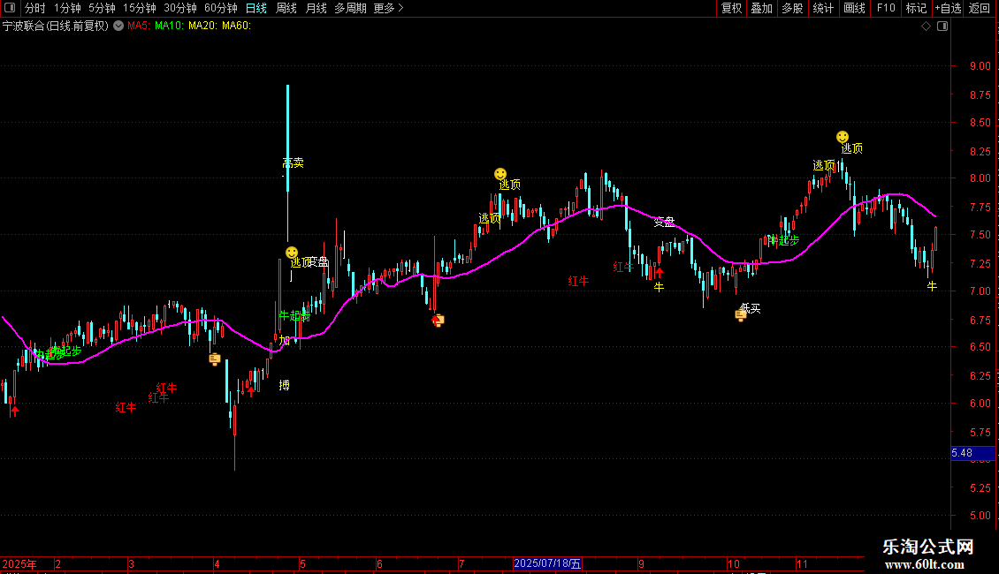Expand the 更多 periods chevron
This screenshot has width=999, height=574.
[400, 8]
